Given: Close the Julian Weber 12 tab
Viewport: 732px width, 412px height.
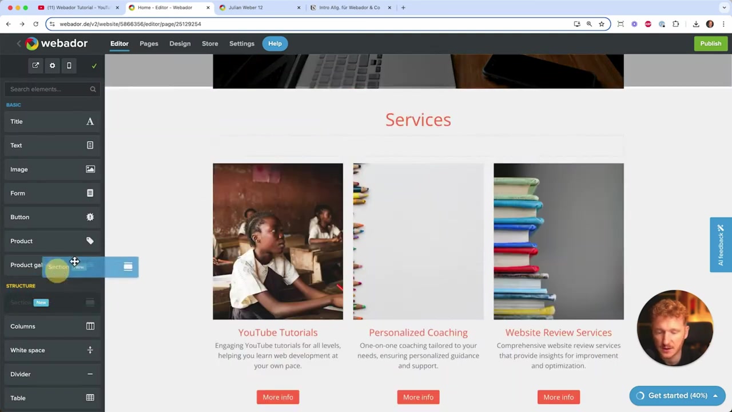Looking at the screenshot, I should point(299,8).
